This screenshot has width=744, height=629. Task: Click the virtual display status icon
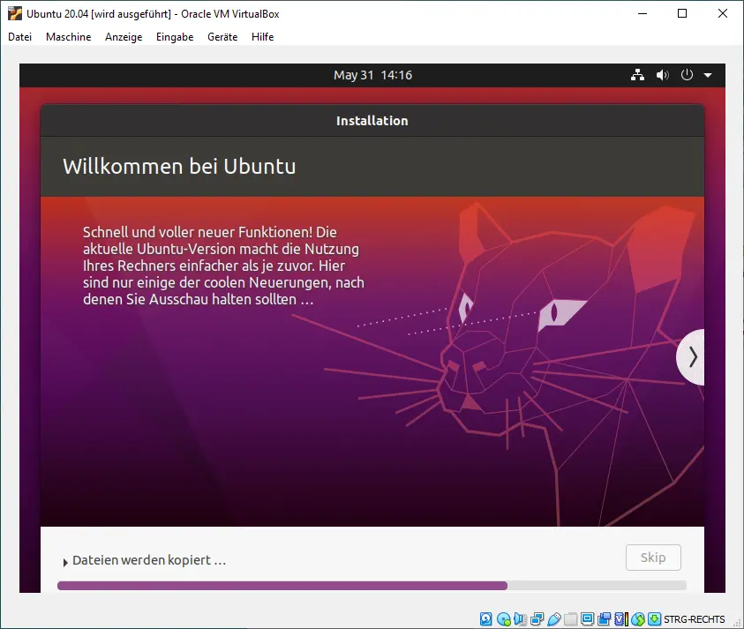click(x=587, y=618)
